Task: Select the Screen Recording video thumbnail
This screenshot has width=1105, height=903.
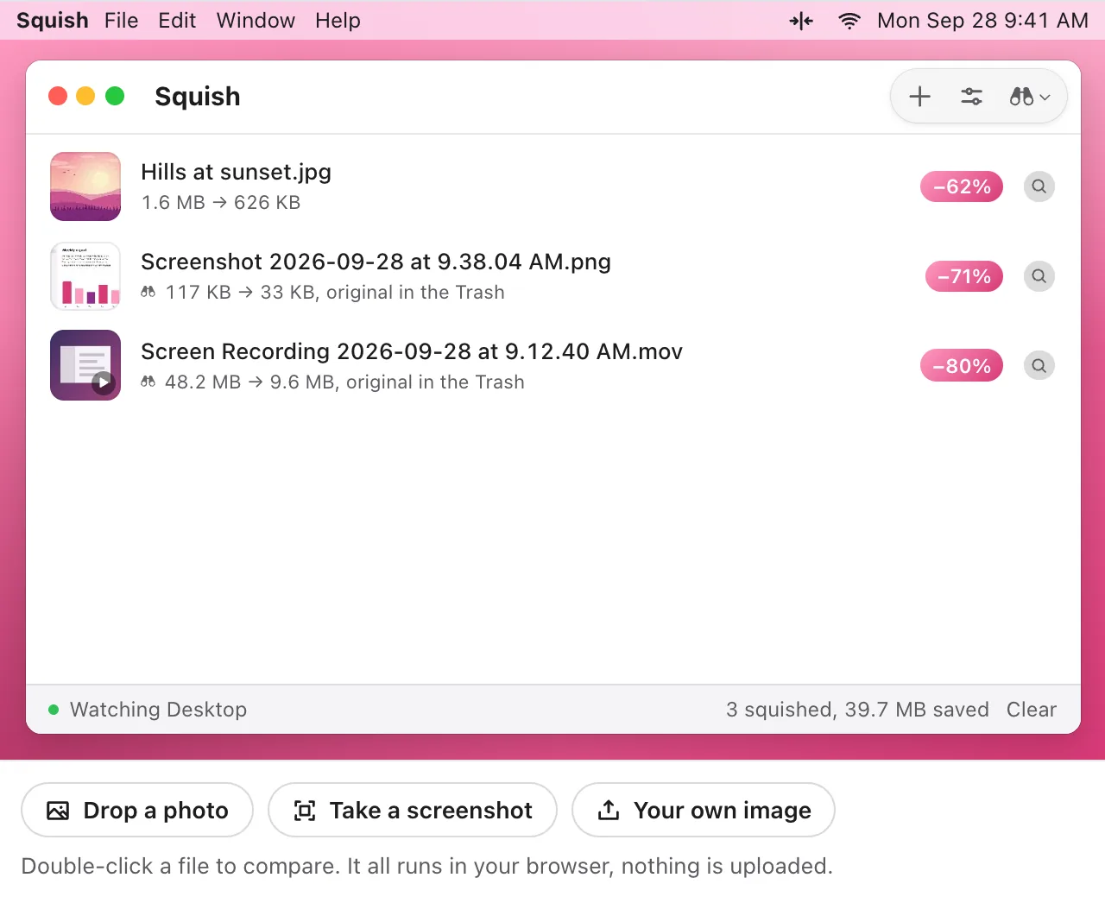Action: click(85, 365)
